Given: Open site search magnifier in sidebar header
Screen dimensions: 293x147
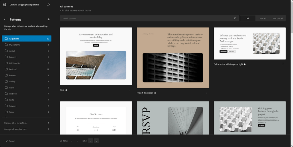Looking at the screenshot, I should [x=48, y=5].
